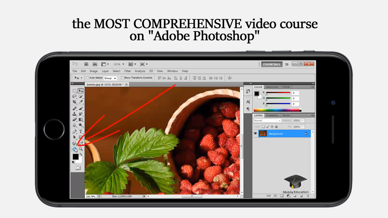Select the History Brush tool
Viewport: 388px width, 218px height.
81,114
